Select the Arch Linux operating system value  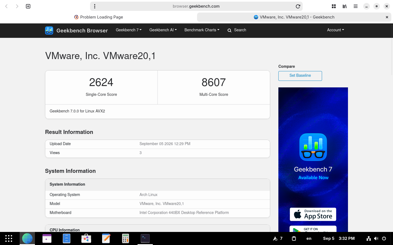coord(148,195)
